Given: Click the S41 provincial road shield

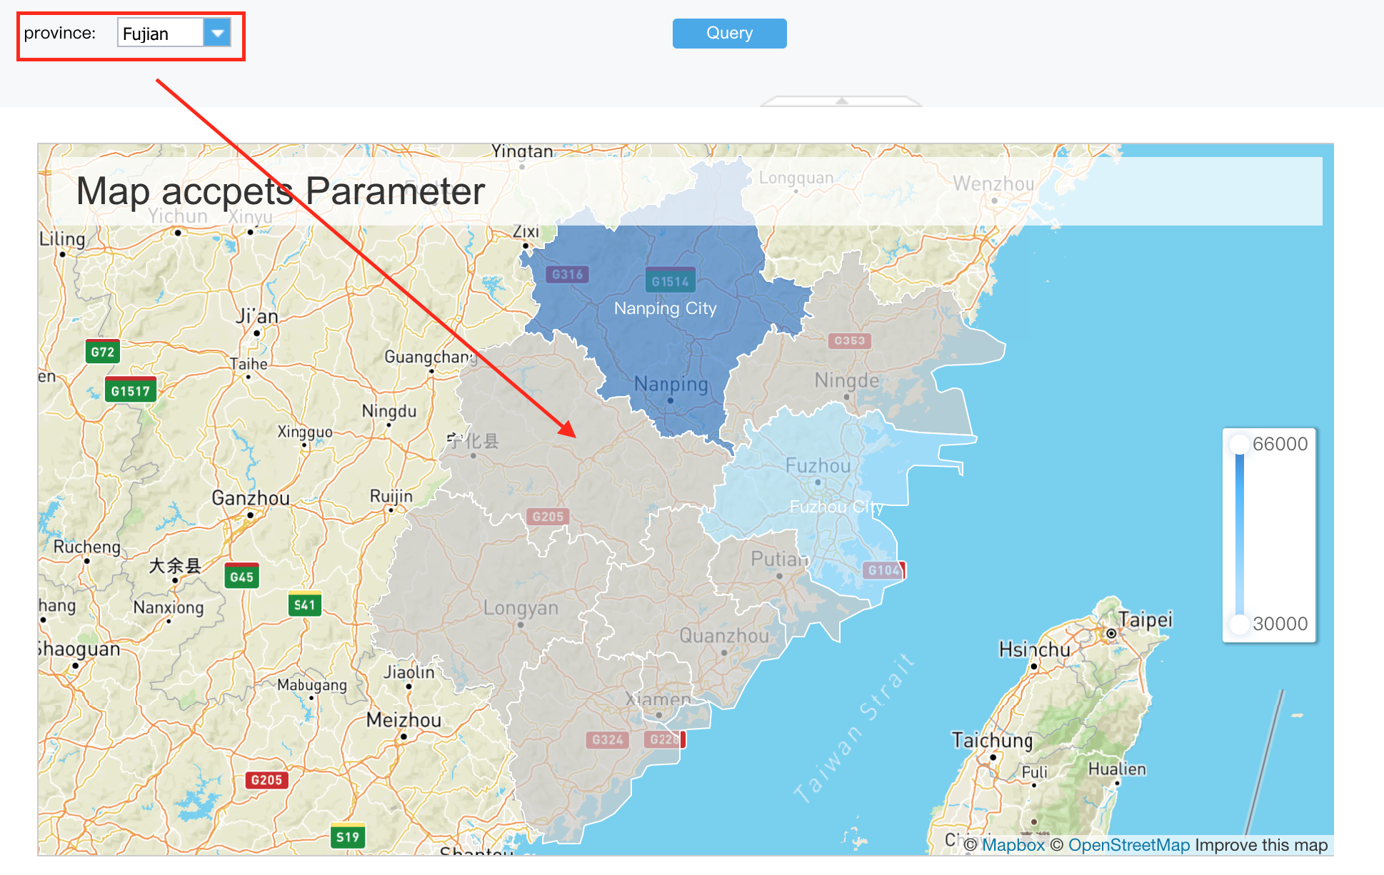Looking at the screenshot, I should 305,605.
